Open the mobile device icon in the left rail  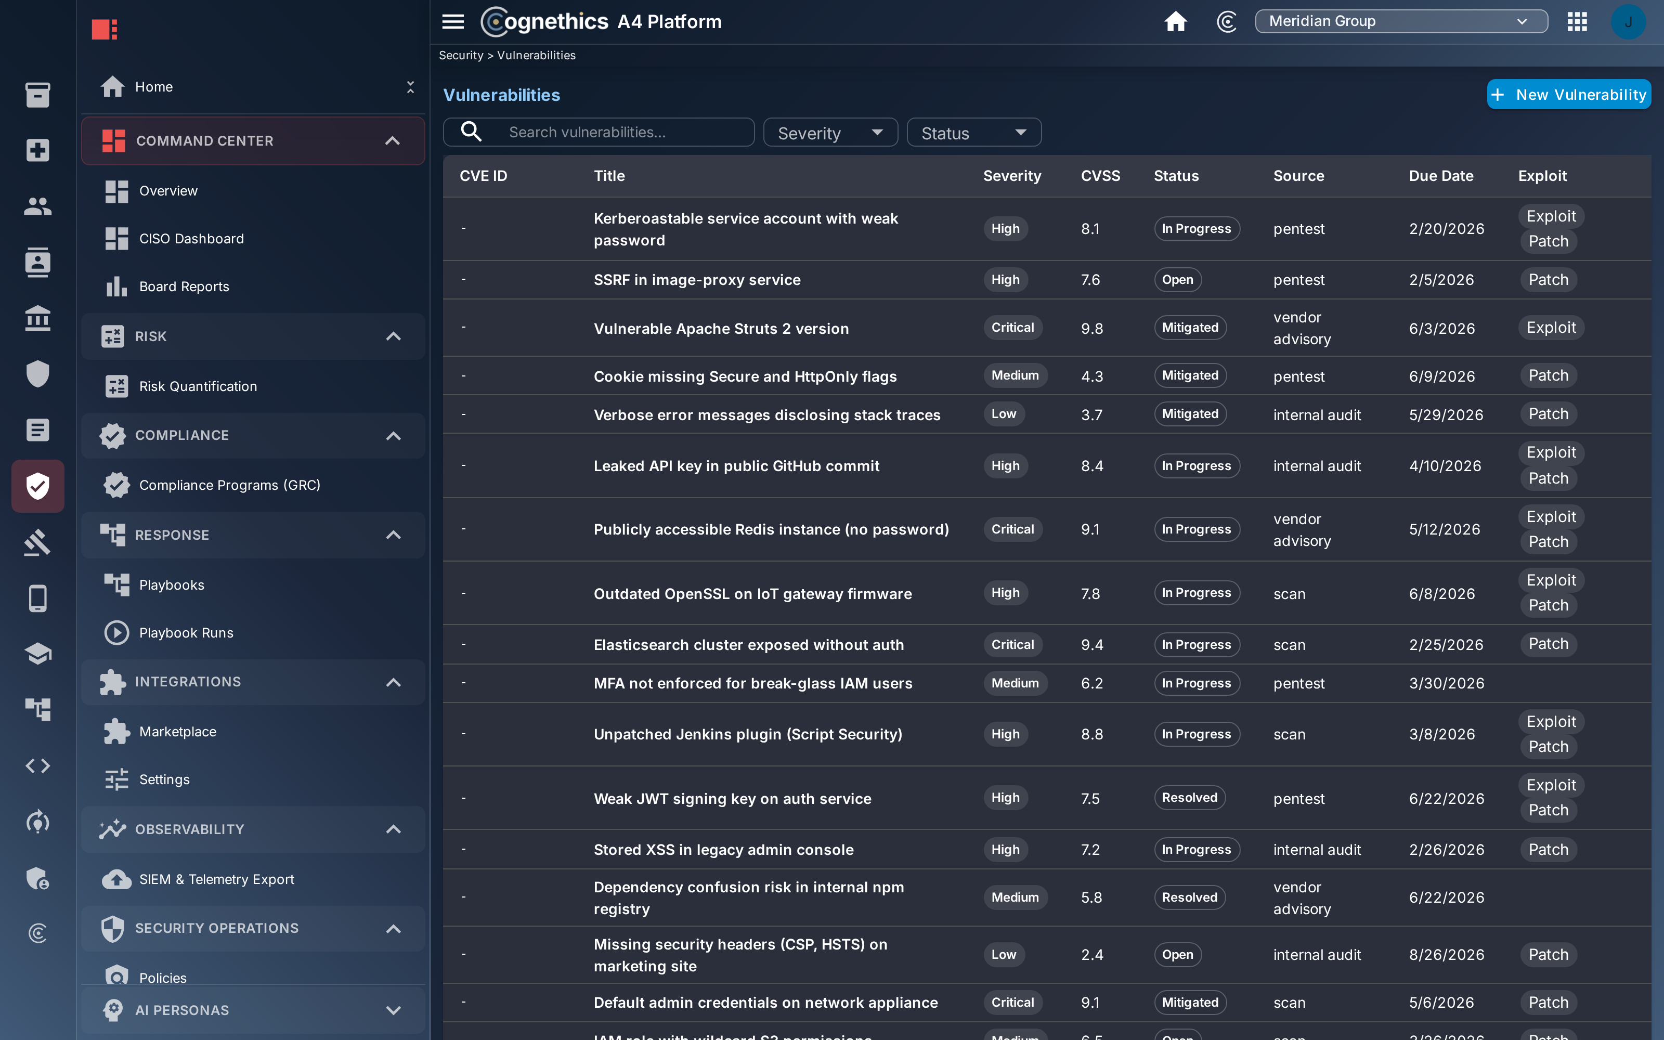click(38, 599)
